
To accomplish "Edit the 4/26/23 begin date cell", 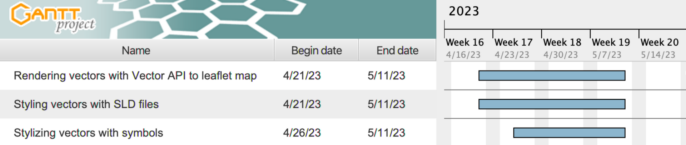I will click(x=302, y=133).
